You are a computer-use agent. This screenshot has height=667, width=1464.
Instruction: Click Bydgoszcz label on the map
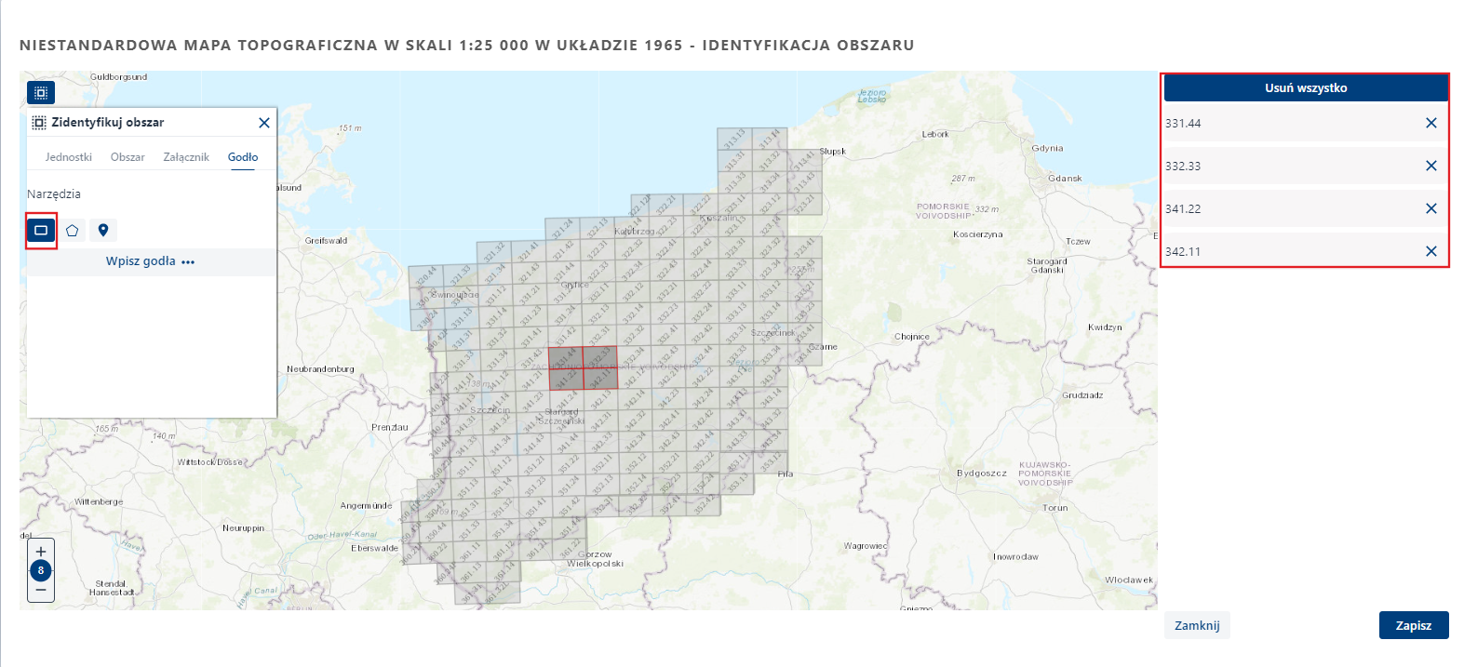tap(982, 474)
